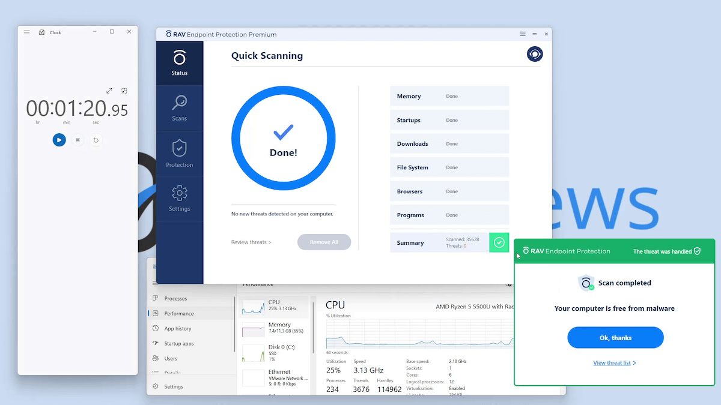721x405 pixels.
Task: Select Disk 0 (C:) performance item
Action: pos(274,351)
